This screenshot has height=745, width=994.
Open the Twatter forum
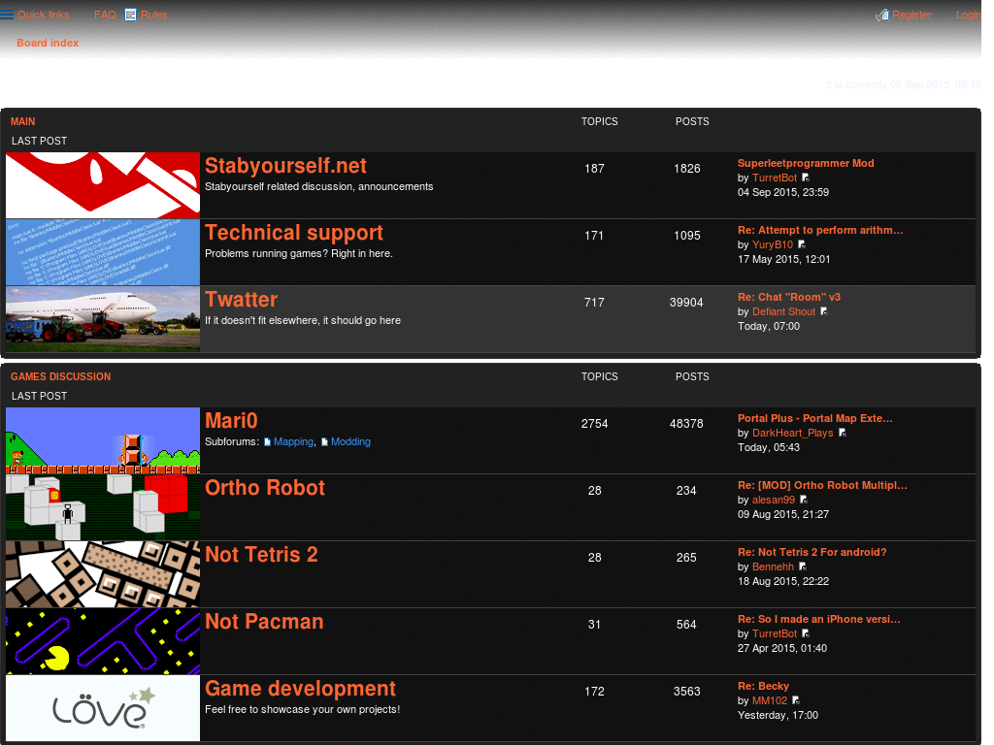pos(241,299)
